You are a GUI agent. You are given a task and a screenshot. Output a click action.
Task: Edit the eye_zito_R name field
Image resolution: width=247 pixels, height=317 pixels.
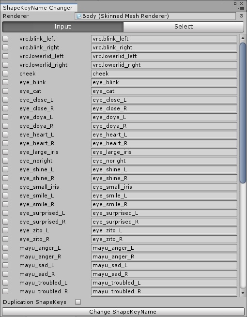click(x=164, y=239)
